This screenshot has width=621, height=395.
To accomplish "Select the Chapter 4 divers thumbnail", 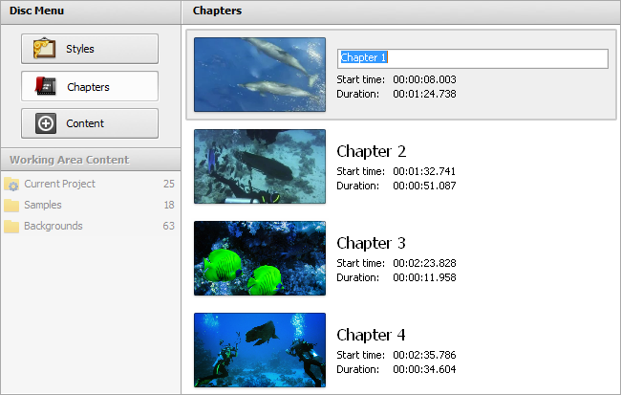I will click(x=260, y=350).
